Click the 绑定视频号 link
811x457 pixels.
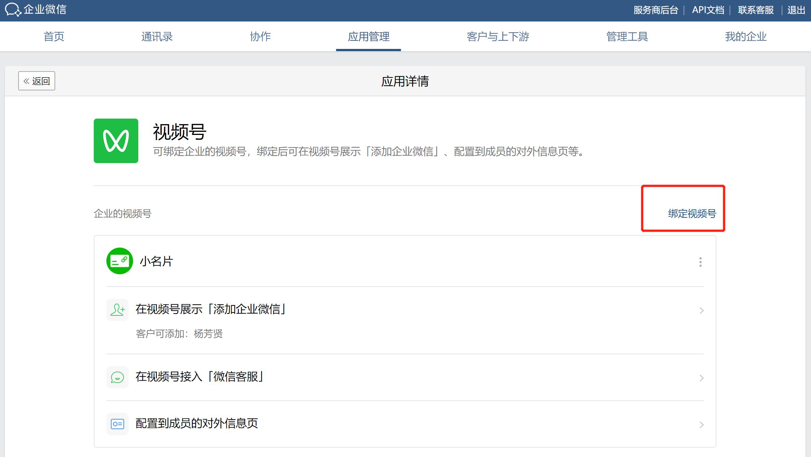[x=692, y=213]
